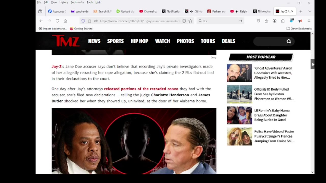This screenshot has height=183, width=326.
Task: Toggle reader view in address bar
Action: (x=184, y=21)
